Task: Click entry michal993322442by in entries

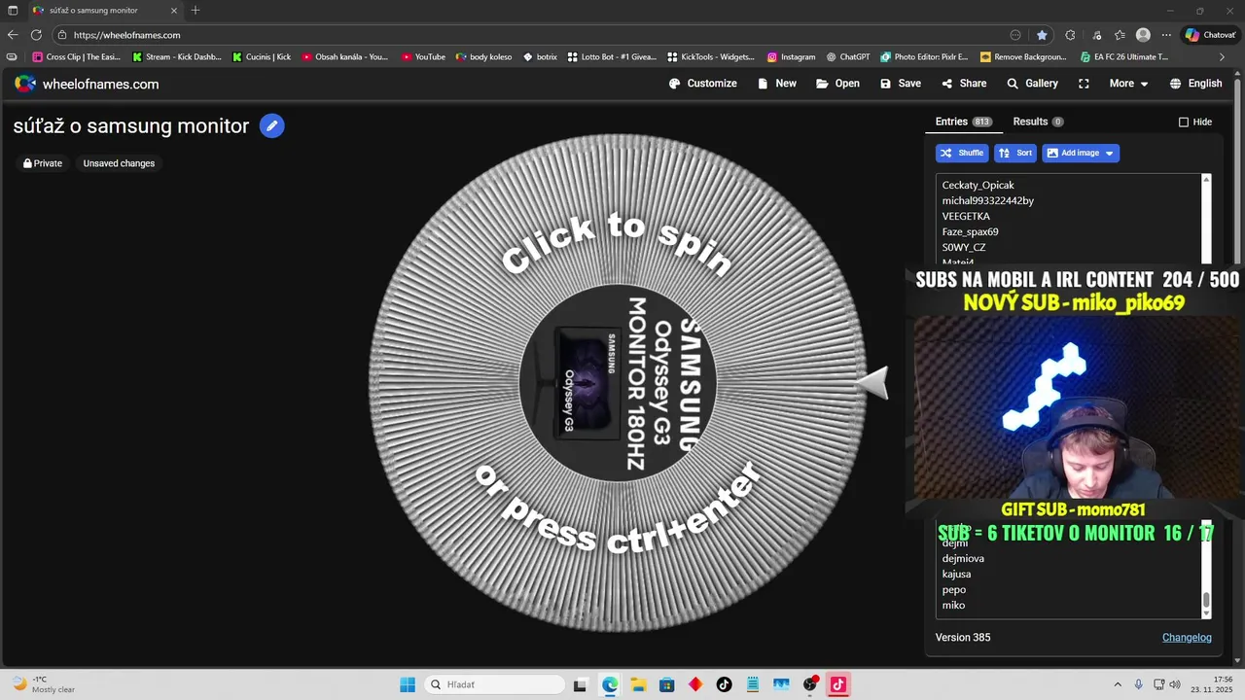Action: 987,200
